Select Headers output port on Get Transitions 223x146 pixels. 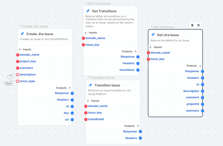(x=138, y=64)
